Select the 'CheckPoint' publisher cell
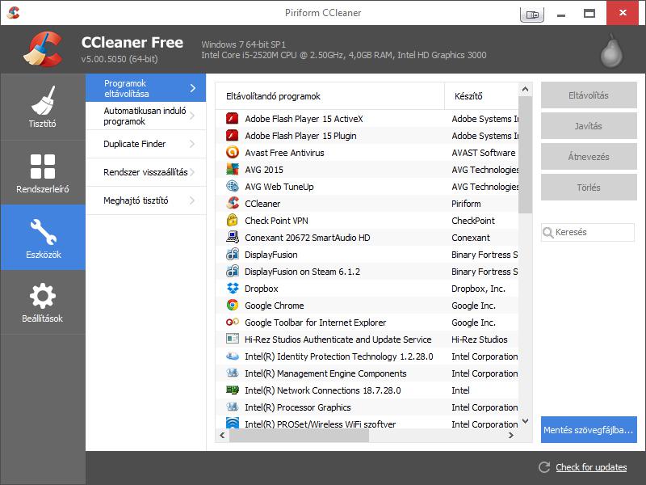Image resolution: width=646 pixels, height=485 pixels. [473, 221]
